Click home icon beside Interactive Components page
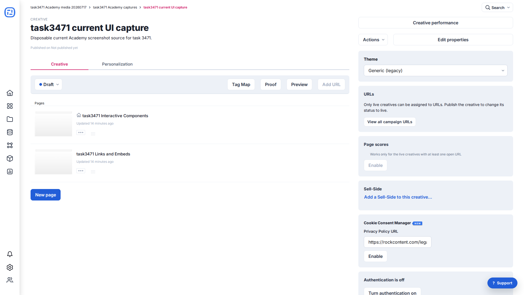 click(79, 115)
